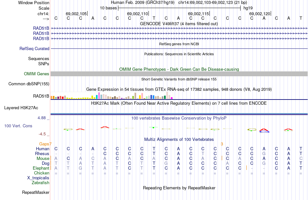Image resolution: width=308 pixels, height=200 pixels.
Task: Click the Layered H3K27Ac label
Action: pos(21,108)
